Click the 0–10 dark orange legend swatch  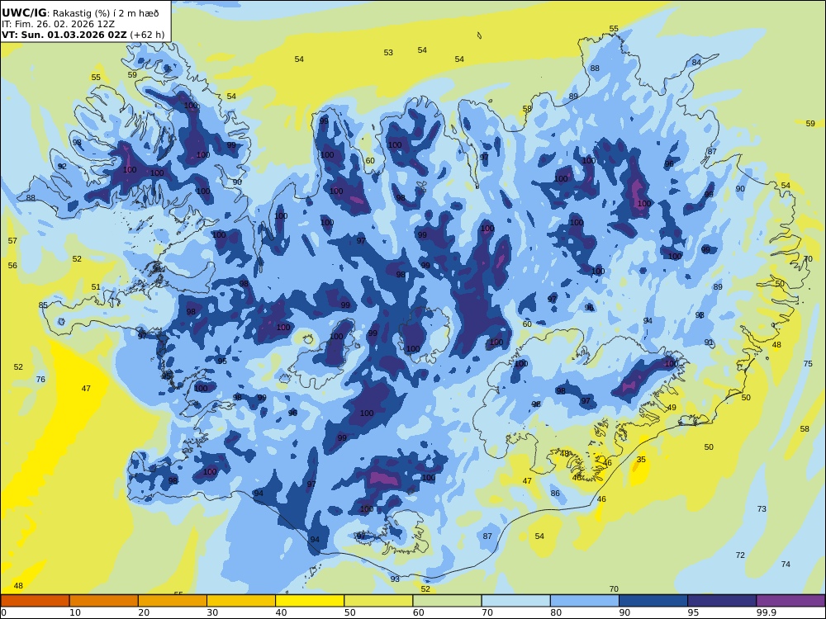tap(35, 601)
